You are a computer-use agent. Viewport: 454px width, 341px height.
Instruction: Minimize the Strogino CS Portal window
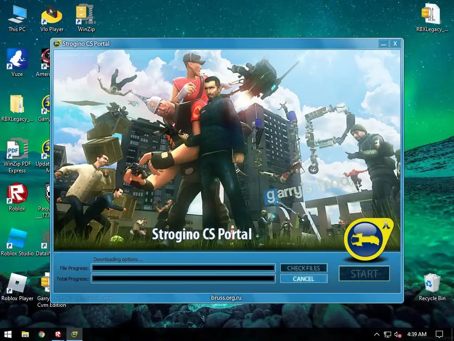384,44
